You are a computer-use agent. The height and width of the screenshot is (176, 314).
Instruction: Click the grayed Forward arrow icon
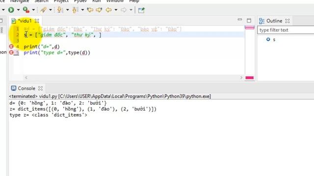coord(124,10)
